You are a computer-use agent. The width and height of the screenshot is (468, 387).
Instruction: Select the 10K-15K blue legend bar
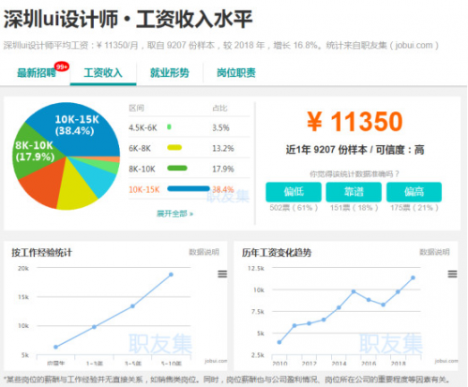tap(189, 188)
